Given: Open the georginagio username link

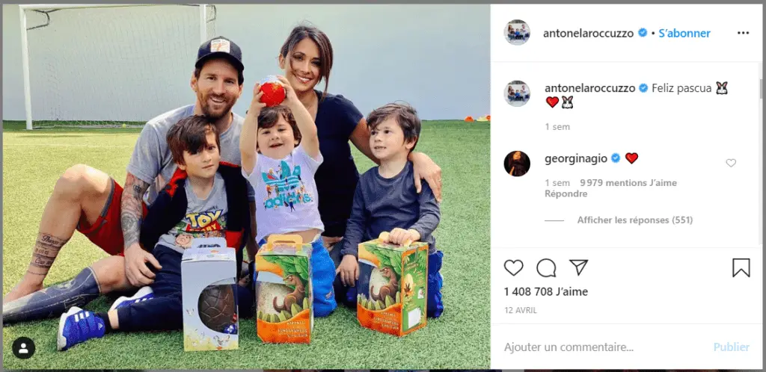Looking at the screenshot, I should (x=576, y=158).
